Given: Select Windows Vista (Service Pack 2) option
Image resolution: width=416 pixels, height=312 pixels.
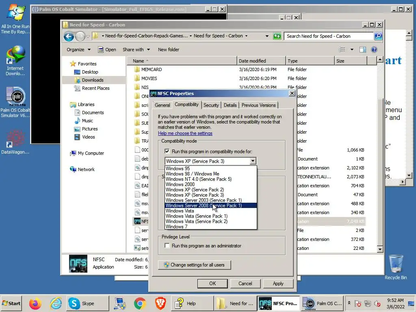Looking at the screenshot, I should (x=211, y=221).
